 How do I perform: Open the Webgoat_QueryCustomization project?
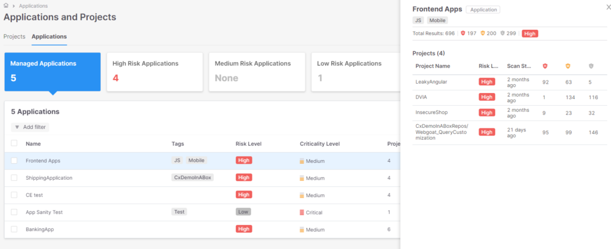[442, 132]
